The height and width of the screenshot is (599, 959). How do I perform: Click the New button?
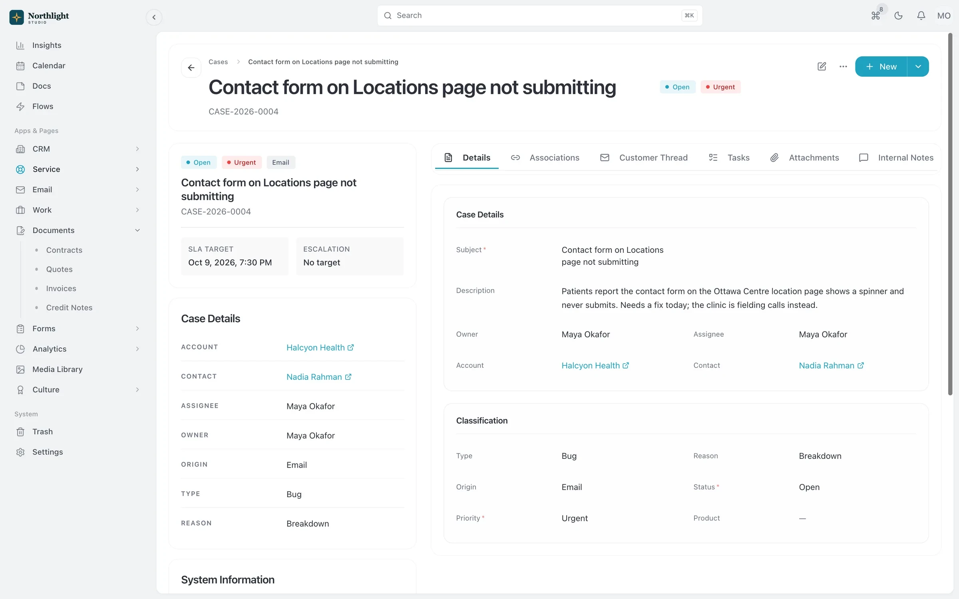pyautogui.click(x=881, y=66)
